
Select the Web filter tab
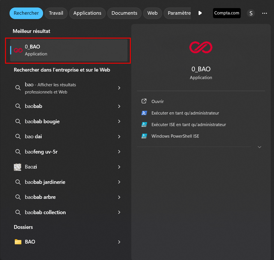(152, 13)
